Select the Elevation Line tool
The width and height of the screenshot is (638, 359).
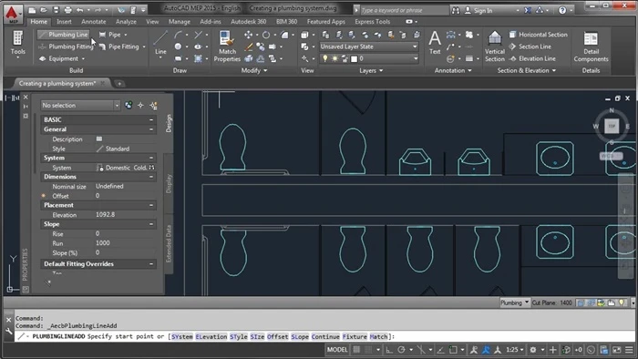(532, 58)
